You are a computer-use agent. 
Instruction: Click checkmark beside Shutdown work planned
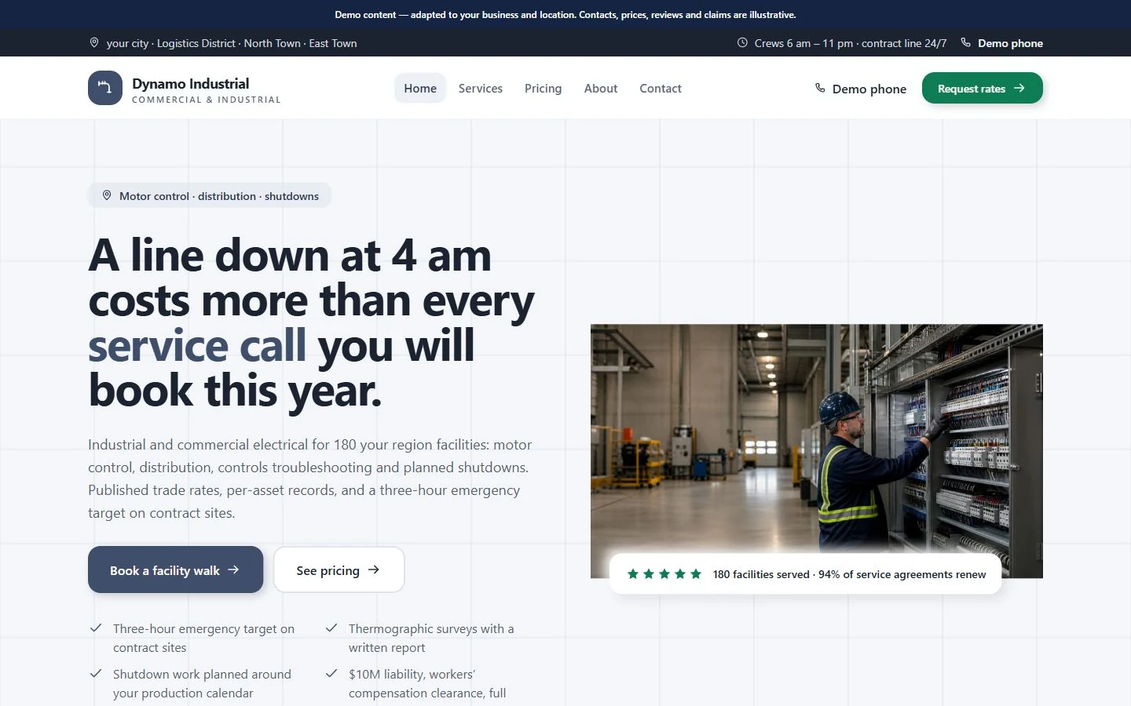coord(96,674)
